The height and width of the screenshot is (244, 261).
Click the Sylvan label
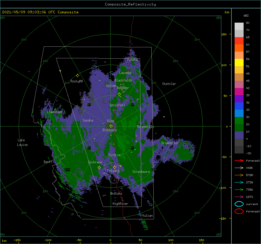pos(111,86)
